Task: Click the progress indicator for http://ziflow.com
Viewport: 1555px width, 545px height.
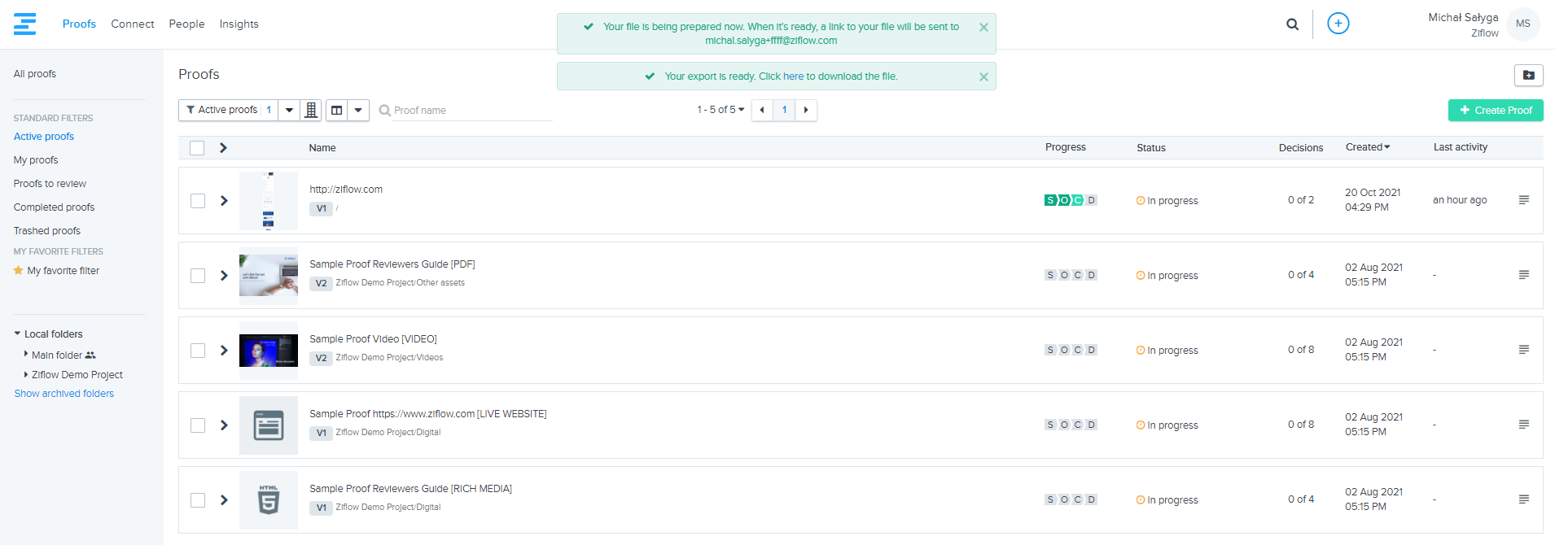Action: click(1071, 200)
